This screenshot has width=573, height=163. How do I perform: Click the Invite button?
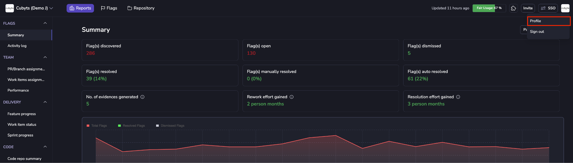(528, 8)
